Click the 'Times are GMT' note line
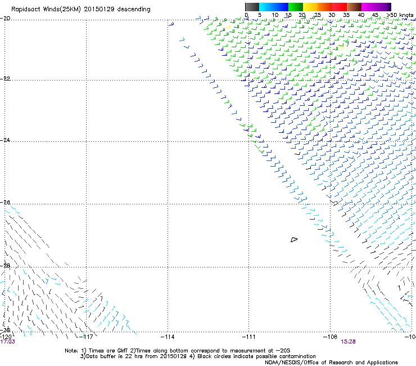This screenshot has height=366, width=416. 178,351
